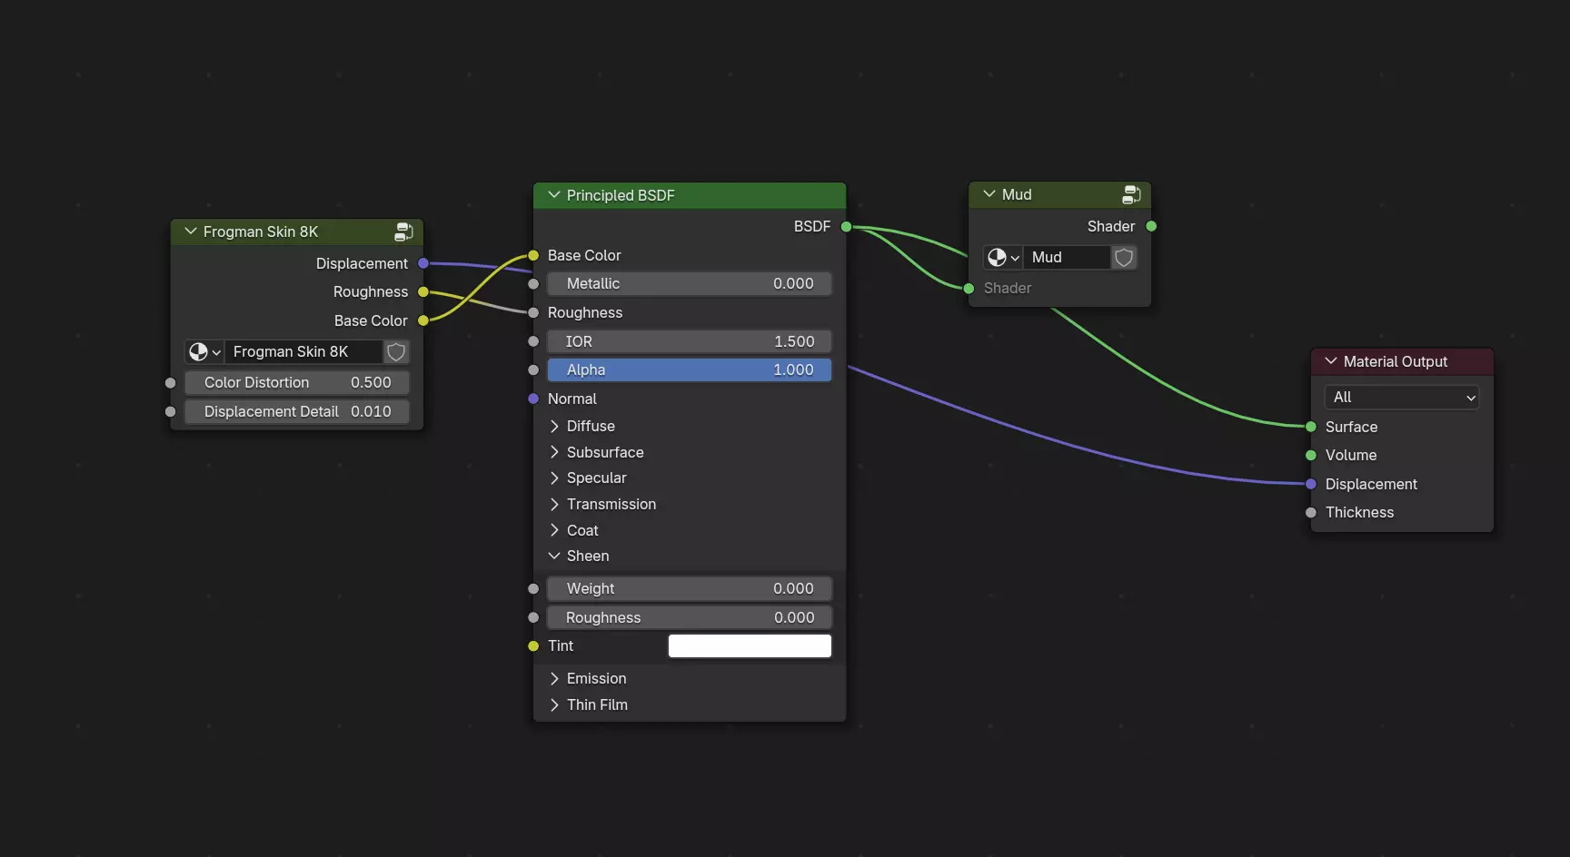Expand the Thin Film panel
Screen dimensions: 1570x857
(554, 705)
